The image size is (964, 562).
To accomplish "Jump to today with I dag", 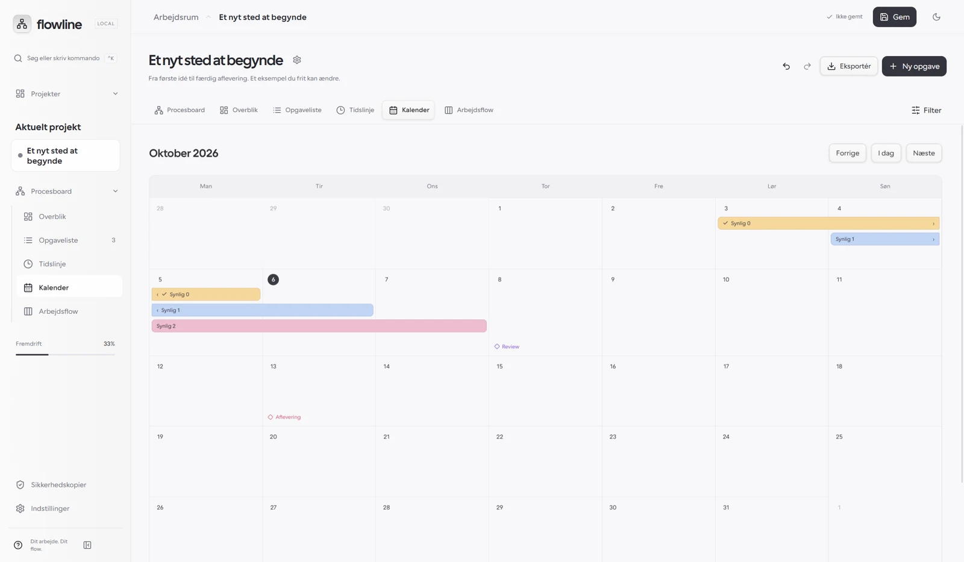I will tap(886, 153).
